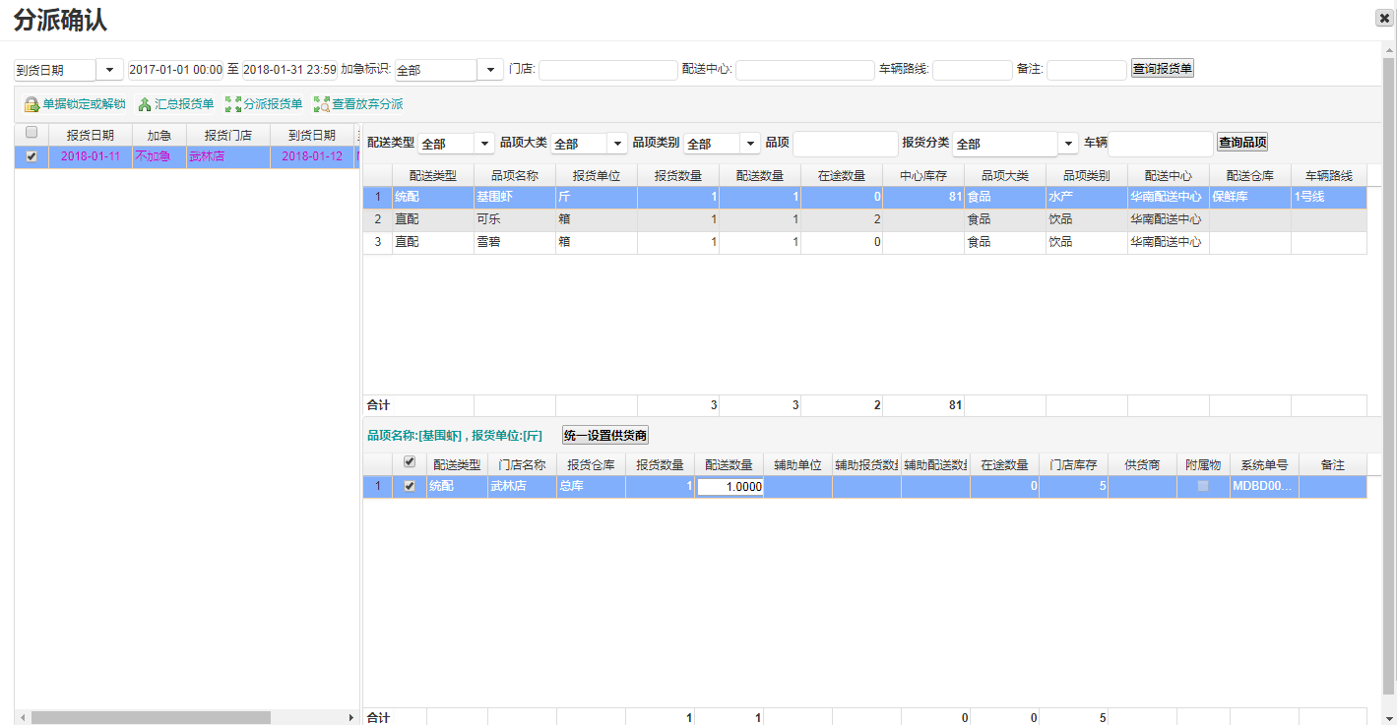Click the 备注 input field
The height and width of the screenshot is (725, 1397).
[x=1087, y=70]
